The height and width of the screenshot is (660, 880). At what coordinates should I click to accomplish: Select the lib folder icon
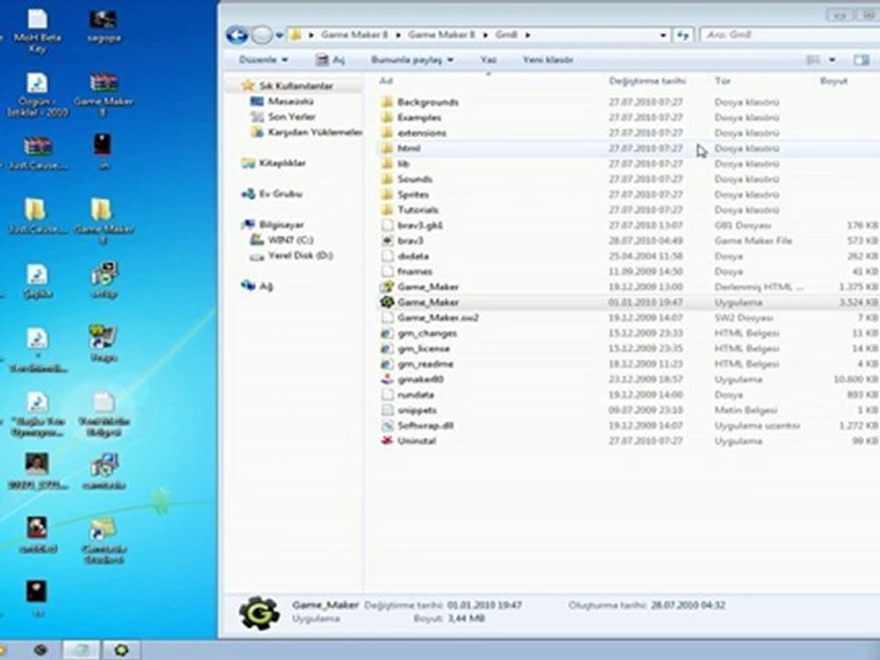[387, 164]
